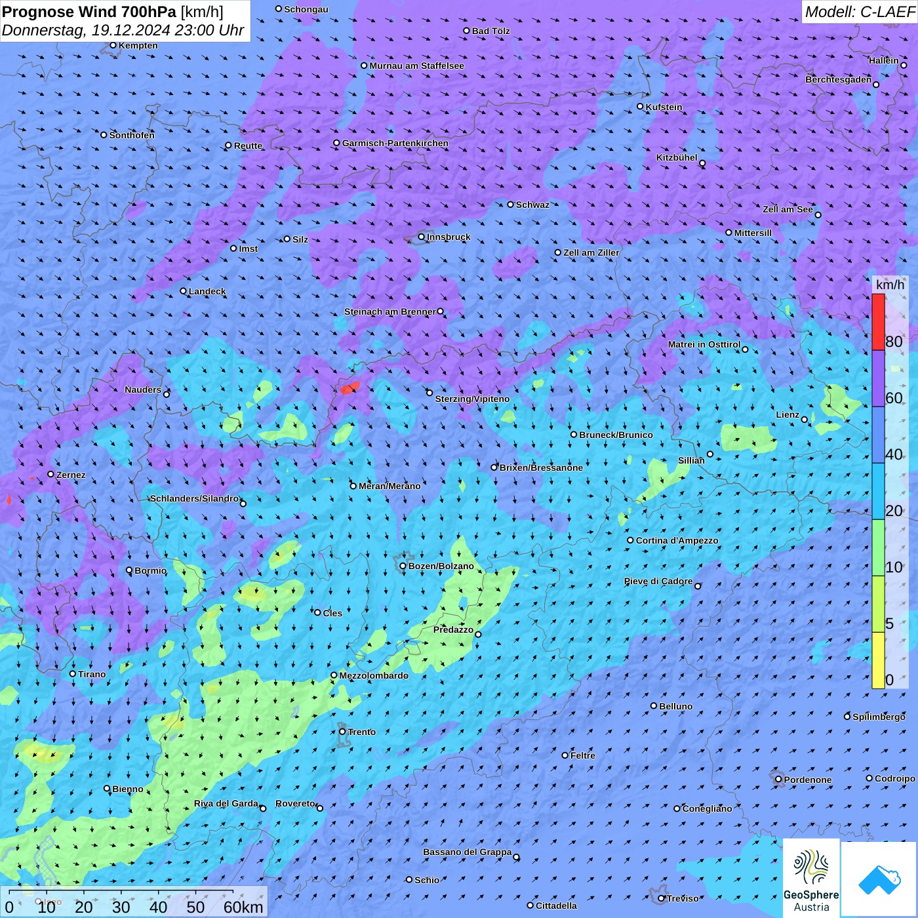The height and width of the screenshot is (918, 918).
Task: Click the Kitzbühel label
Action: click(x=677, y=157)
